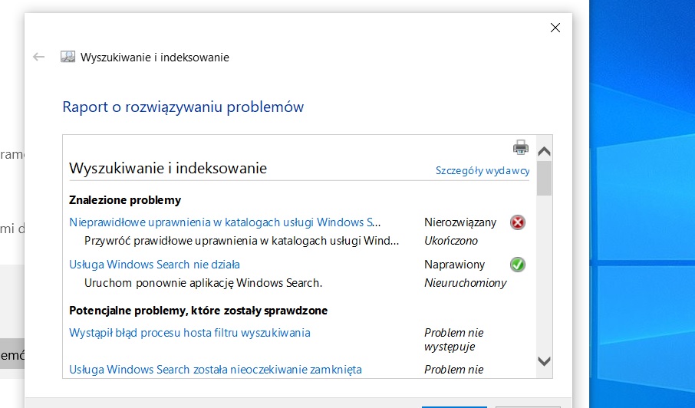Open Usługa Windows Search nie działa link
695x408 pixels.
click(154, 265)
